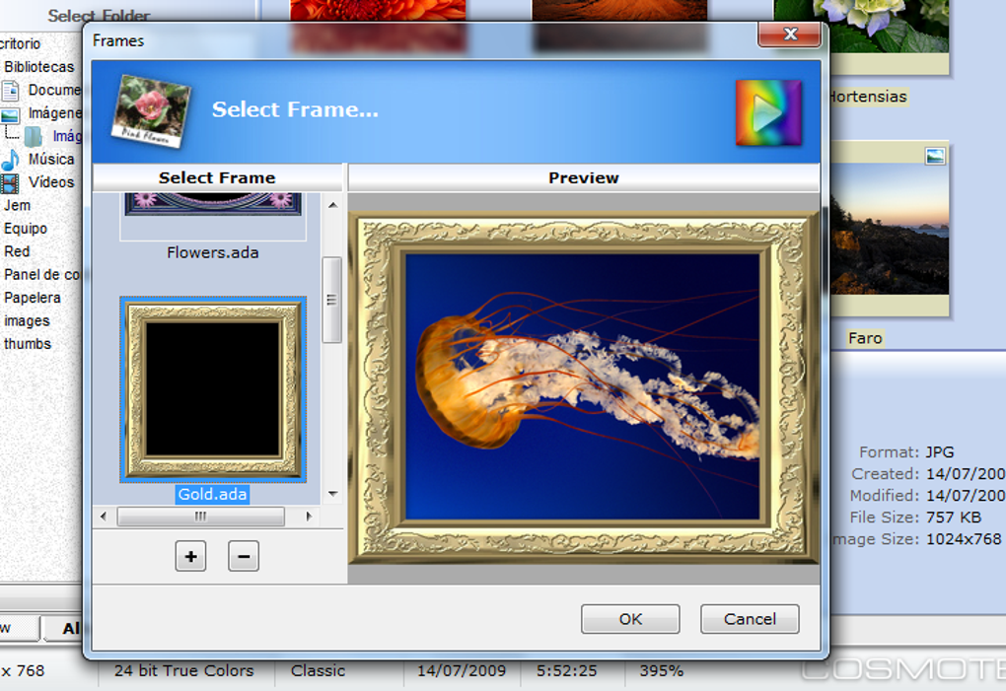Click the right arrow of horizontal scrollbar
The width and height of the screenshot is (1006, 691).
(x=309, y=516)
